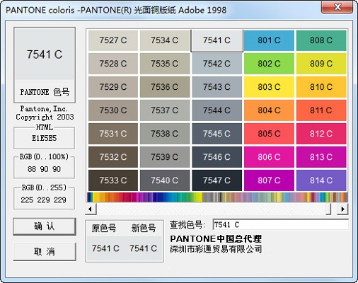Choose the 7543 C swatch
This screenshot has height=283, width=358.
(x=217, y=87)
